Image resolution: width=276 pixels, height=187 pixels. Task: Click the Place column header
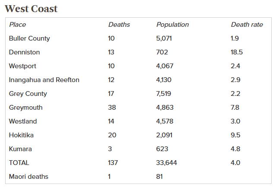(x=17, y=25)
